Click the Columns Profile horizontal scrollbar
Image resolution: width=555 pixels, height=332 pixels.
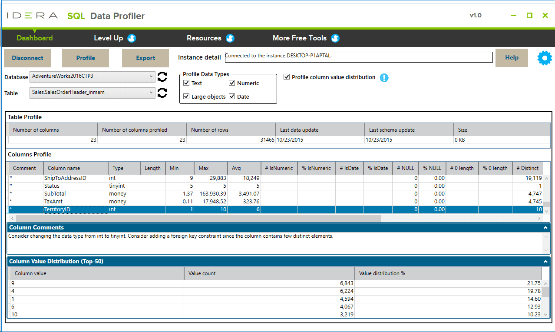tap(198, 218)
